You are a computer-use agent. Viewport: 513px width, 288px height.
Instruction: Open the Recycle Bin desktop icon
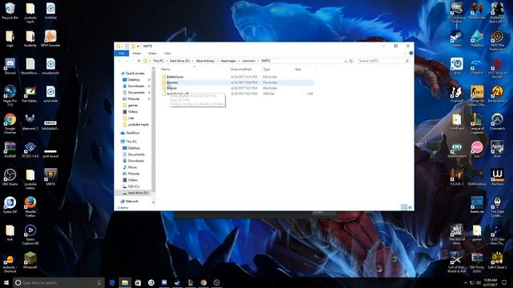pos(10,10)
